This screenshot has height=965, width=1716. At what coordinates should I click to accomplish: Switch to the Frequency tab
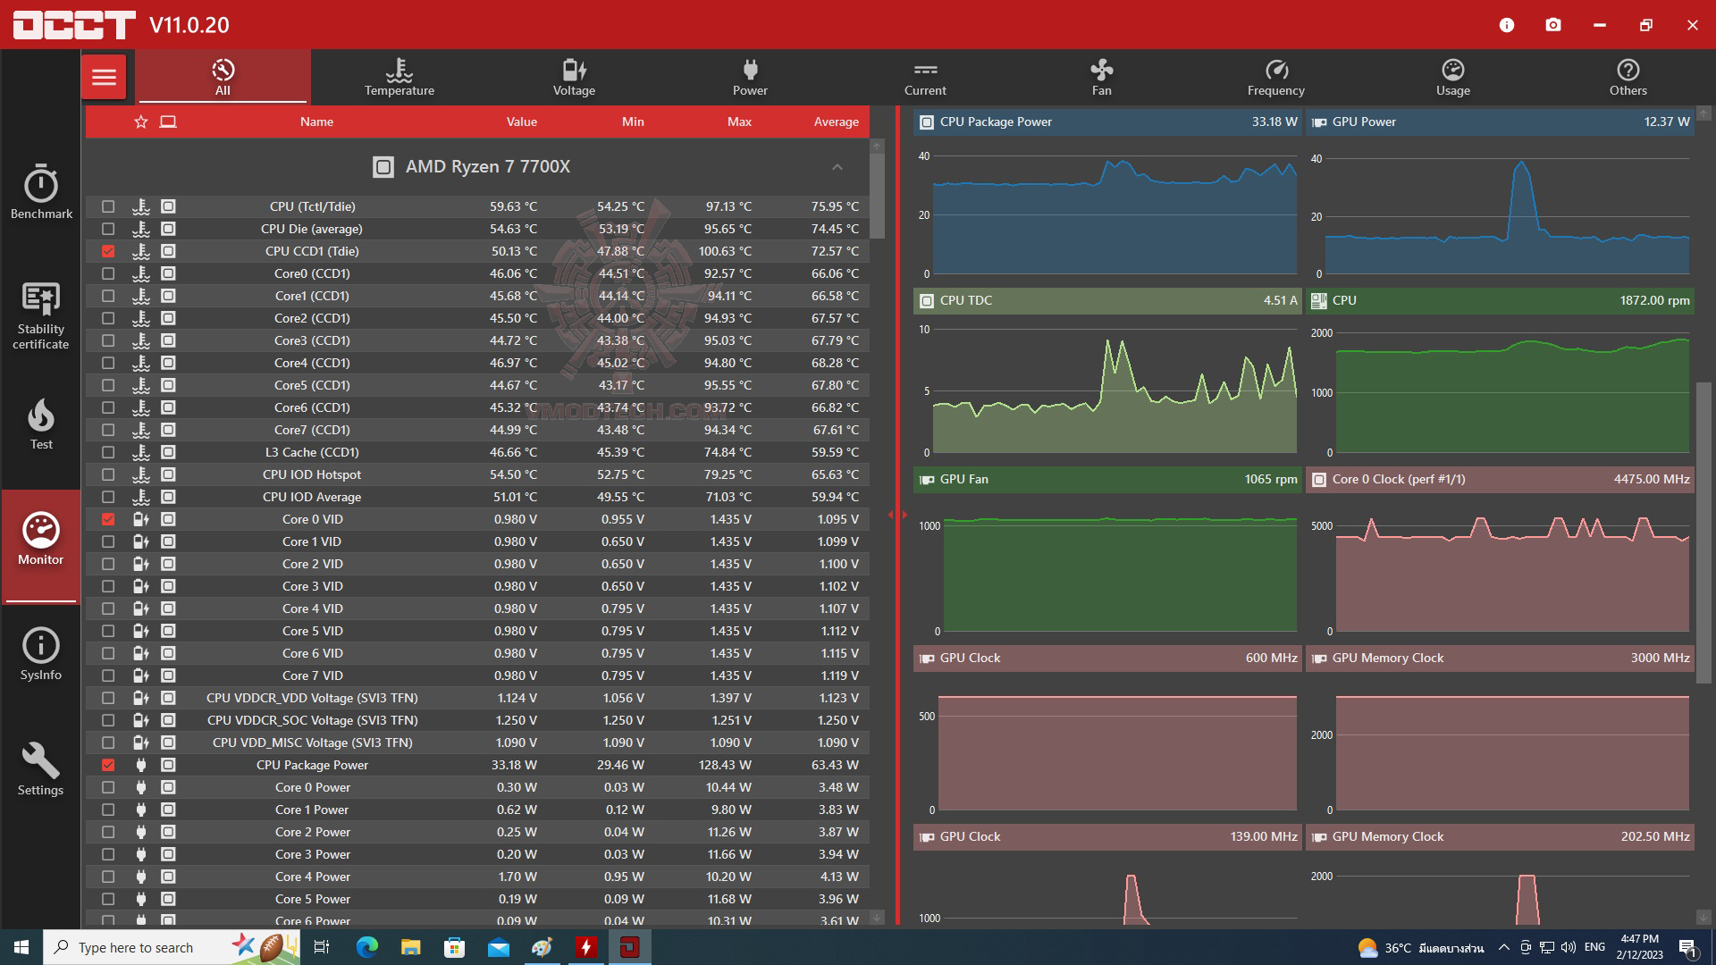[1275, 78]
